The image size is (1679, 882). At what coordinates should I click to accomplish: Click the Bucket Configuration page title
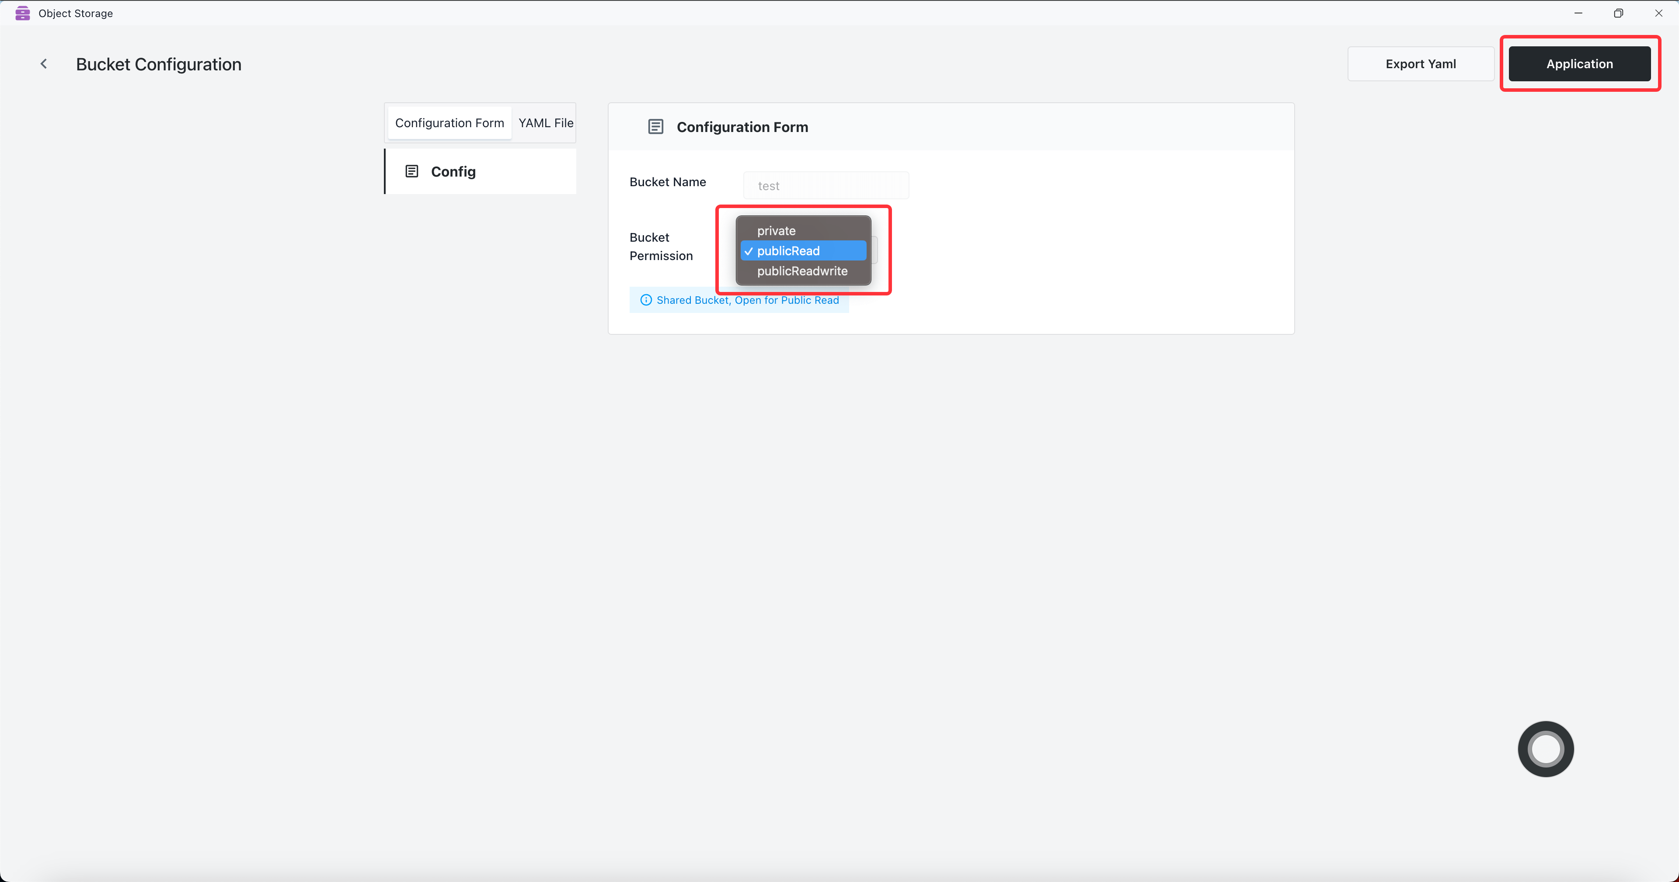158,65
